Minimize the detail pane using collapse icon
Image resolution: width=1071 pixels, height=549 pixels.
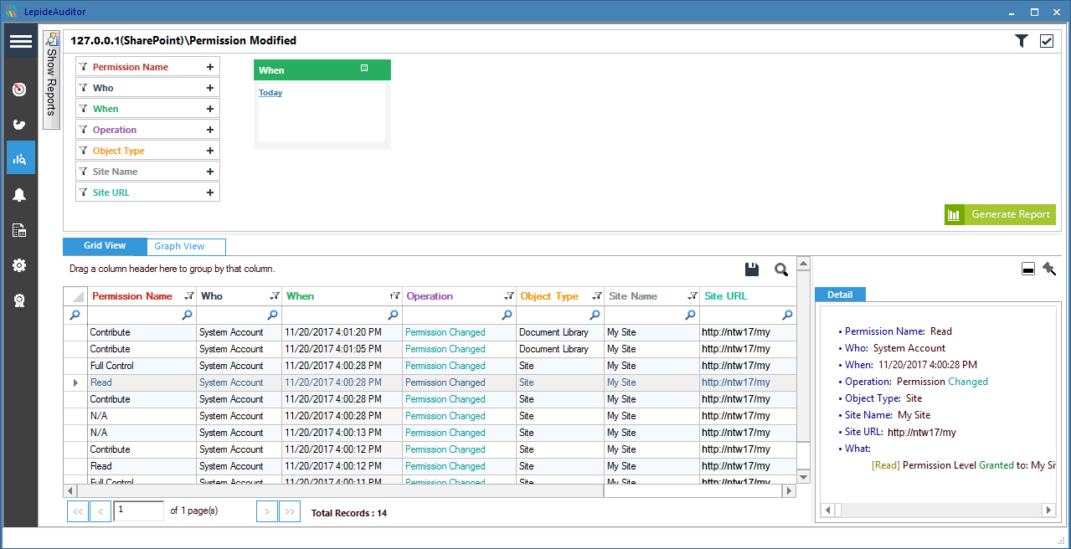tap(1028, 269)
